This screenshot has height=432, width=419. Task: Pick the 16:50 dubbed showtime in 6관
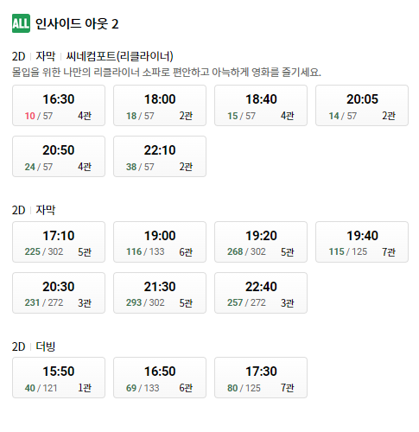pos(160,378)
